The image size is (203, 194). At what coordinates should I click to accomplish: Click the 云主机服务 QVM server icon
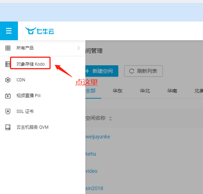[x=8, y=127]
